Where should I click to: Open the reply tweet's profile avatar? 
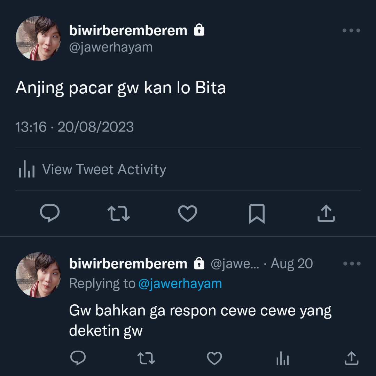point(38,275)
